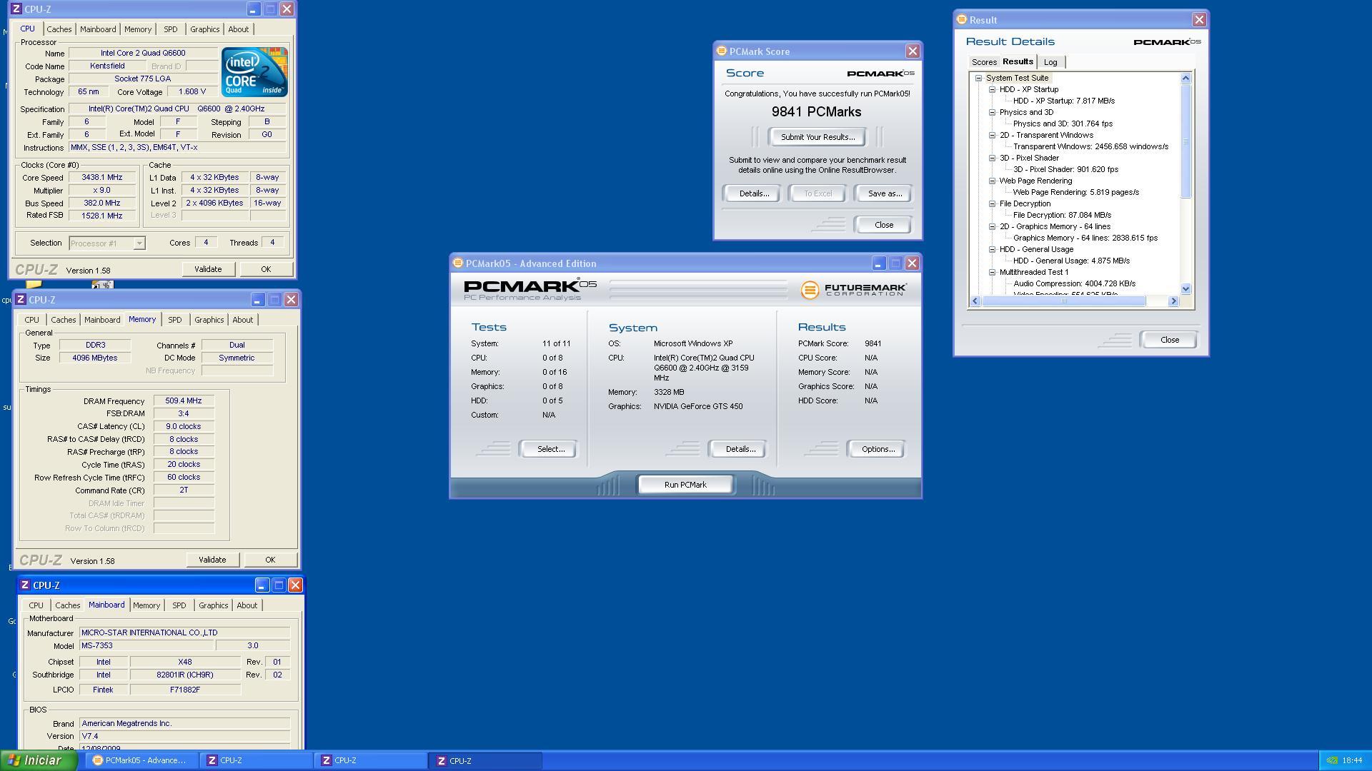Screen dimensions: 1372x771
Task: Select the first CPU-Z taskbar button
Action: pyautogui.click(x=255, y=760)
